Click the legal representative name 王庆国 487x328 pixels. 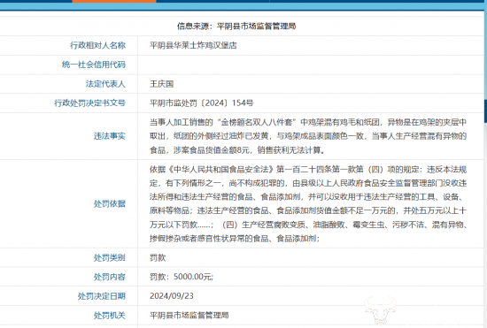[x=161, y=84]
